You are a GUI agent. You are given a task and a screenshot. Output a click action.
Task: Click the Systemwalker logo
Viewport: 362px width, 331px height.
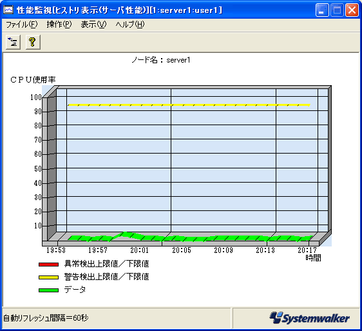pos(309,318)
